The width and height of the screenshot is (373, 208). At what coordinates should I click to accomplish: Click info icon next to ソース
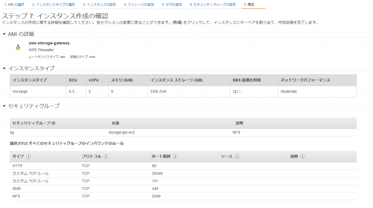click(x=237, y=156)
